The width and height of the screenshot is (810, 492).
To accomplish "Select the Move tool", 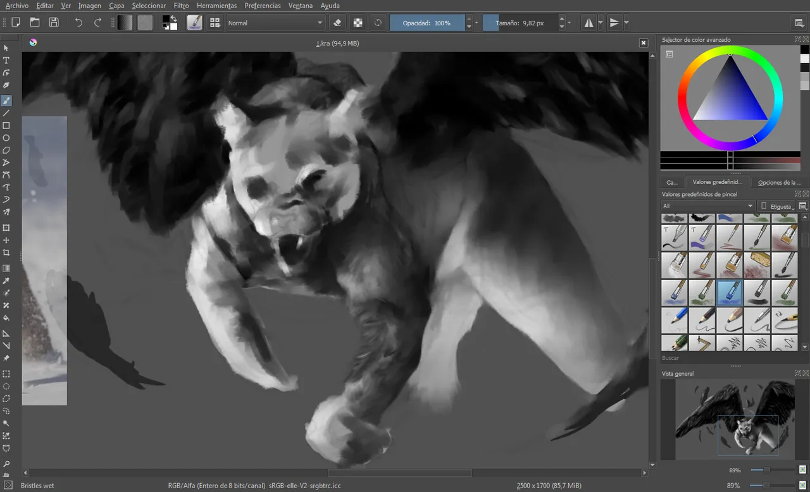I will [6, 240].
